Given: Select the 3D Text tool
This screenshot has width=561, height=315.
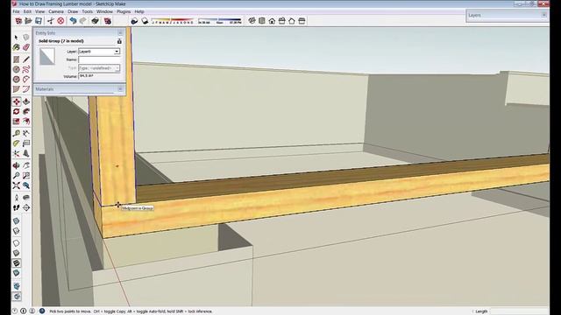Looking at the screenshot, I should tap(26, 154).
